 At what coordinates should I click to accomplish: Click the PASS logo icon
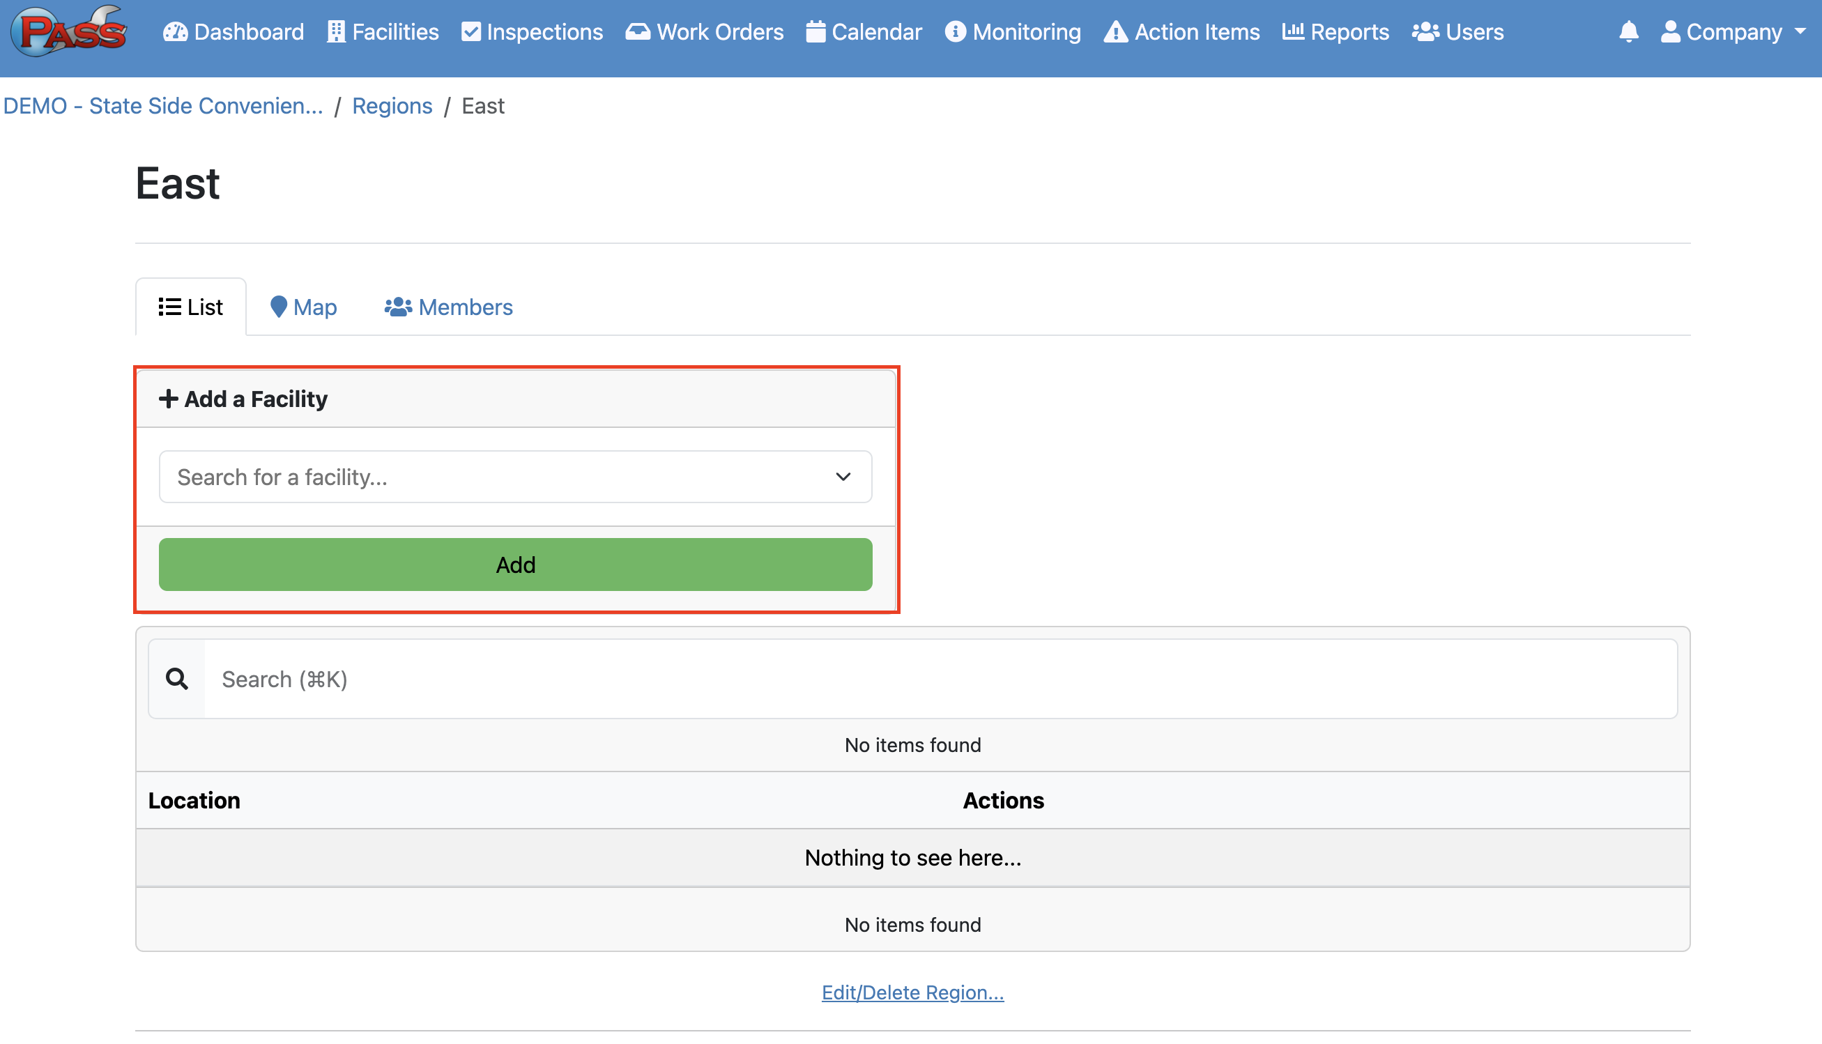72,31
